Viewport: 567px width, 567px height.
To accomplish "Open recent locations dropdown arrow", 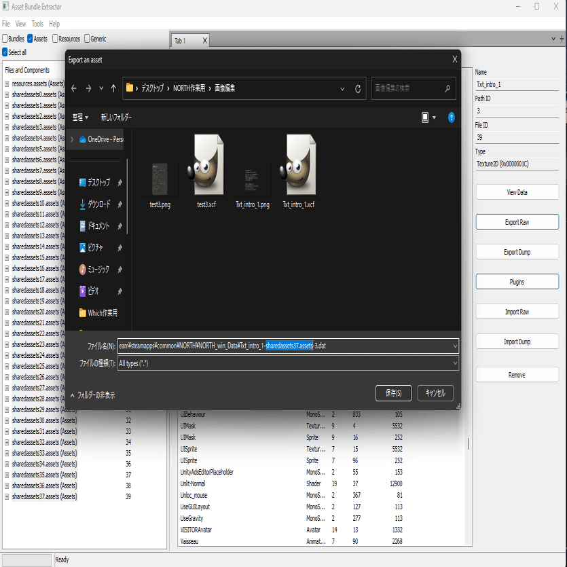I will pyautogui.click(x=101, y=88).
